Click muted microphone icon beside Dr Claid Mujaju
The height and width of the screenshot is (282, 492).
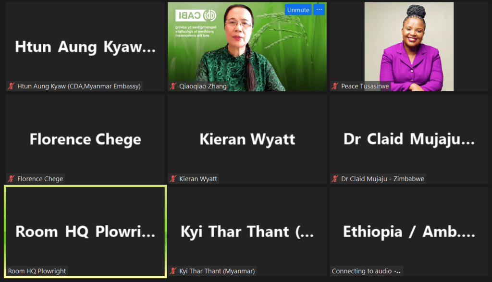pyautogui.click(x=335, y=179)
